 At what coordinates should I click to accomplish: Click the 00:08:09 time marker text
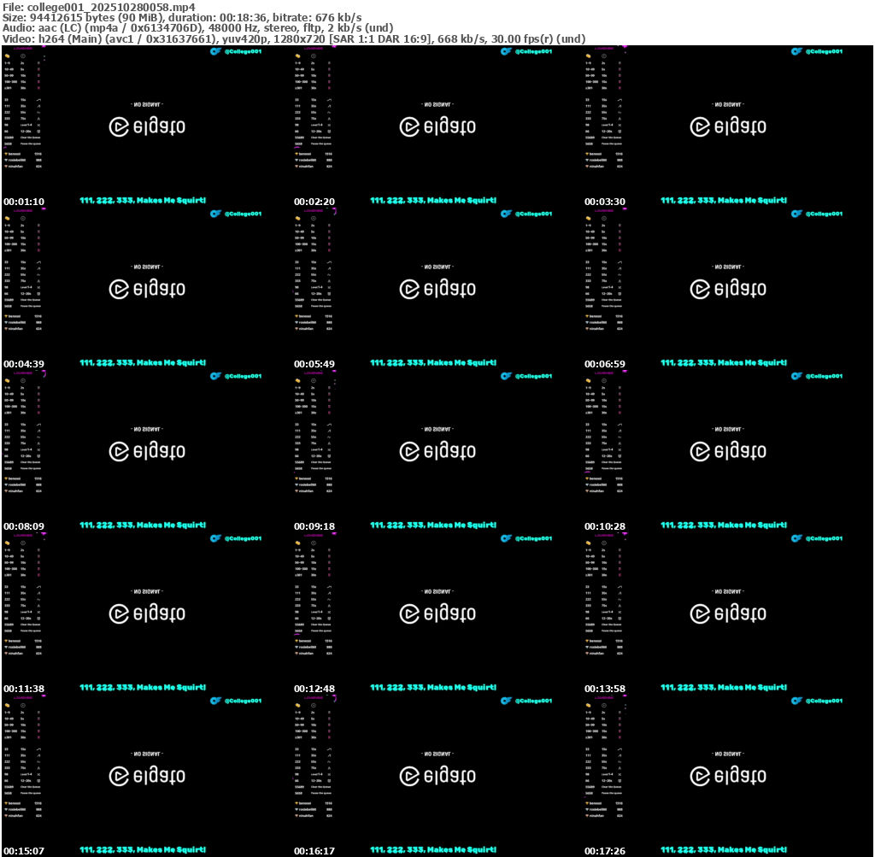pos(24,526)
